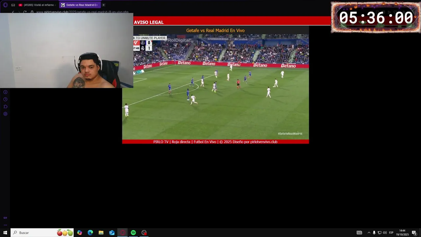Open Spotify from the taskbar
This screenshot has width=421, height=237.
pyautogui.click(x=133, y=233)
